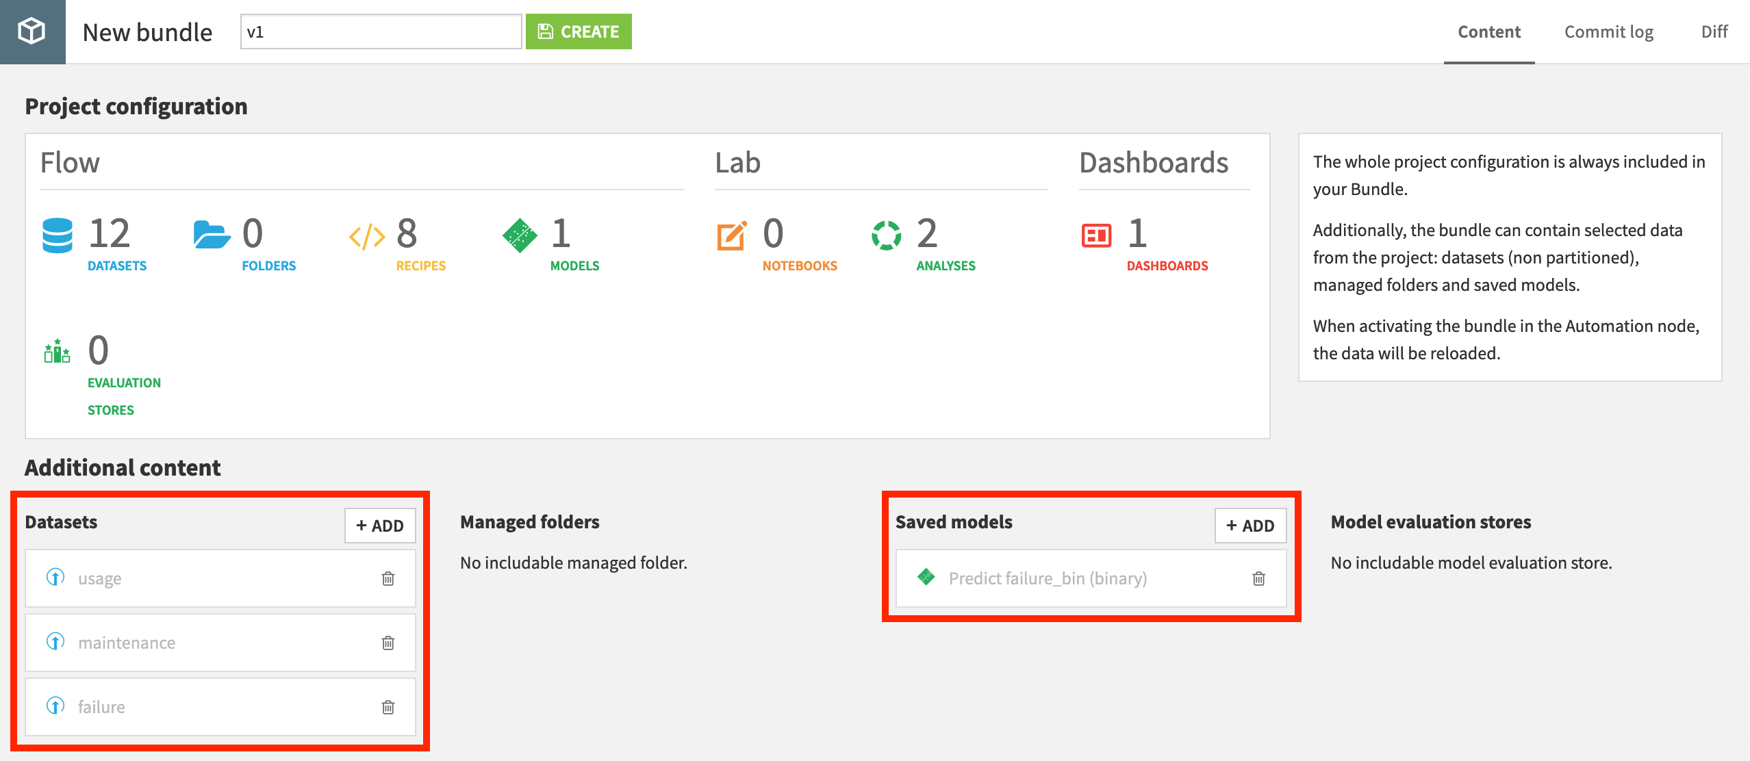The image size is (1750, 761).
Task: Remove the maintenance dataset via trash icon
Action: click(x=388, y=643)
